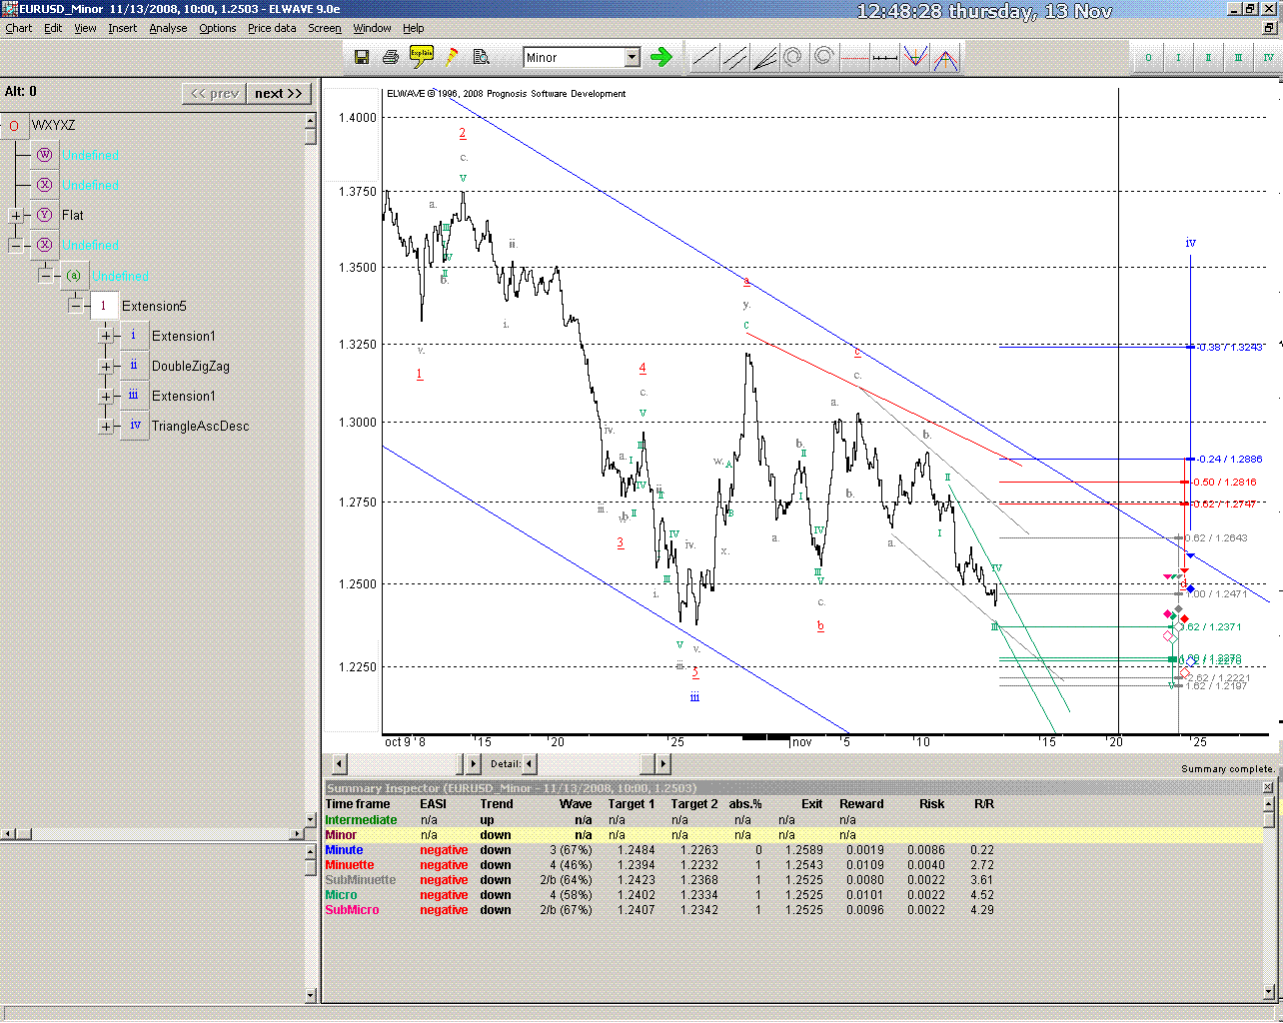The height and width of the screenshot is (1023, 1283).
Task: Expand the TriangleAscDesc tree node
Action: (106, 427)
